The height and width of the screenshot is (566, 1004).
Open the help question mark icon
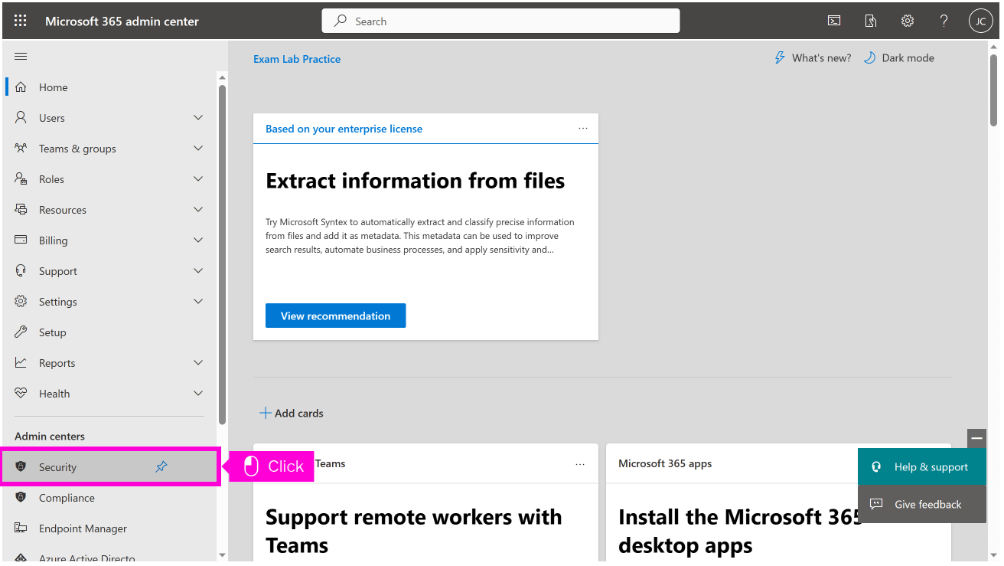point(944,21)
